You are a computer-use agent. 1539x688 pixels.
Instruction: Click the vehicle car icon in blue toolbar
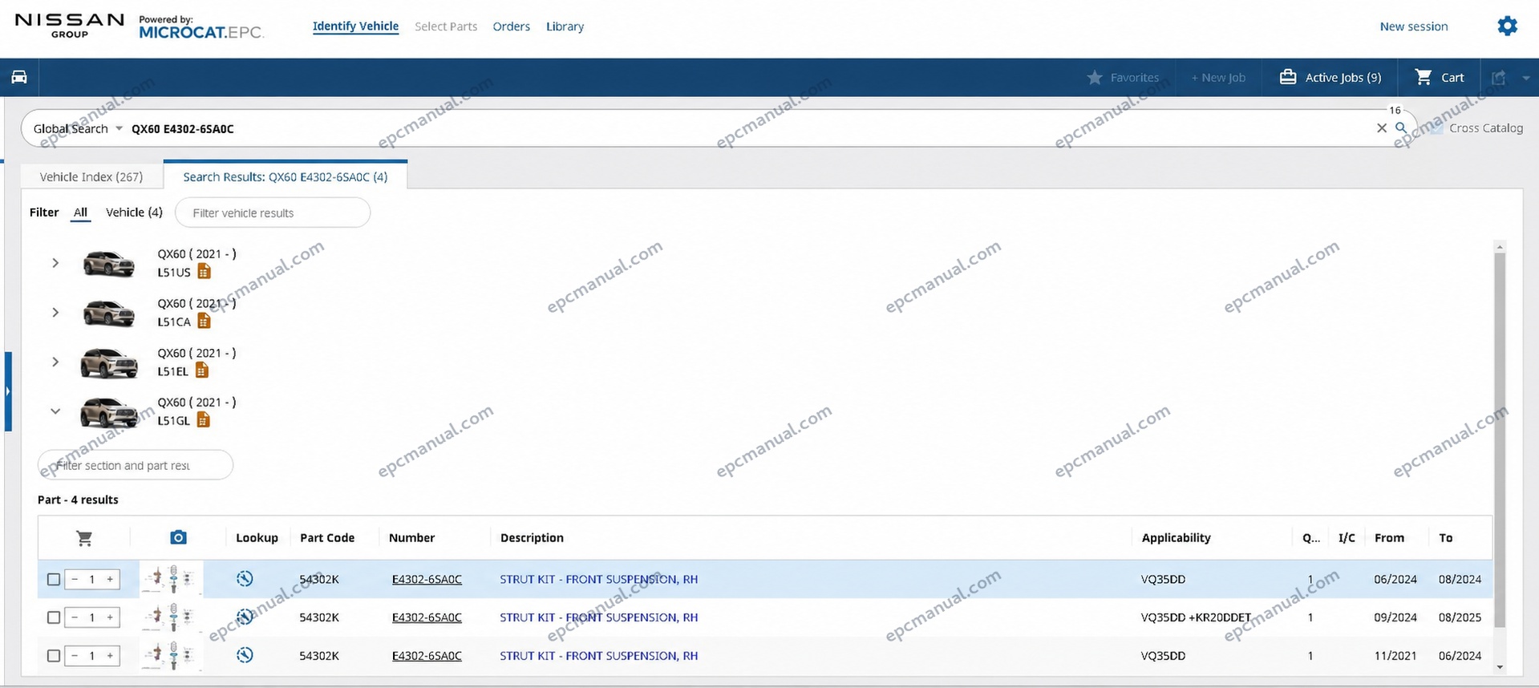point(19,77)
